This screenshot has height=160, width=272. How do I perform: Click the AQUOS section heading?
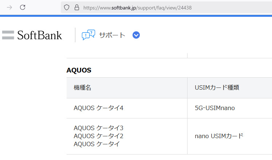coord(79,70)
